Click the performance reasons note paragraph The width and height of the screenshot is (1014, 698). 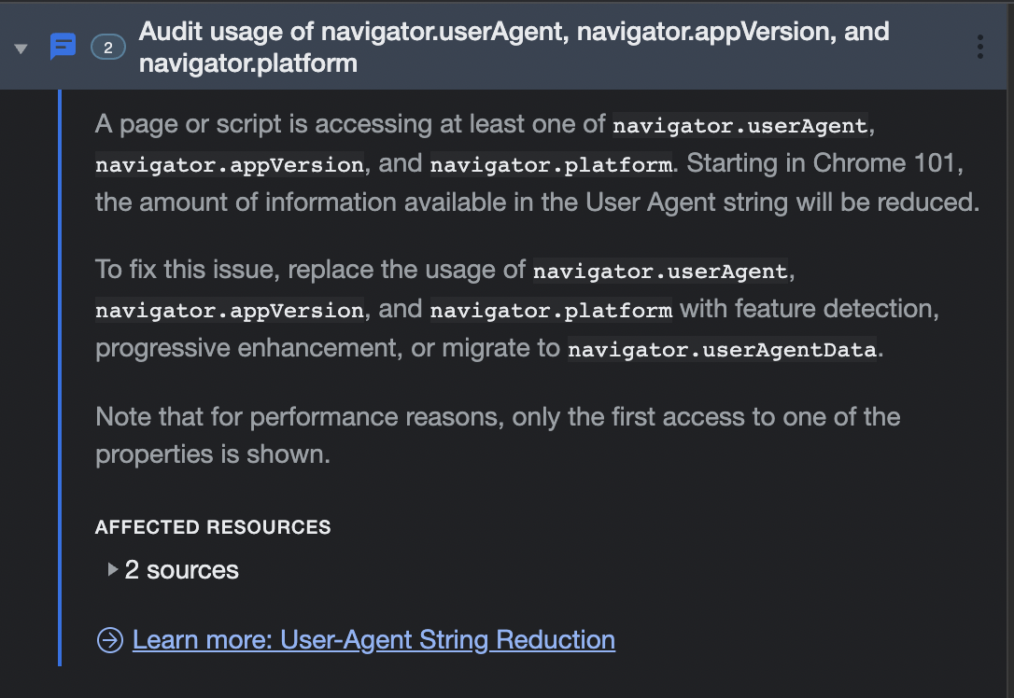coord(498,436)
